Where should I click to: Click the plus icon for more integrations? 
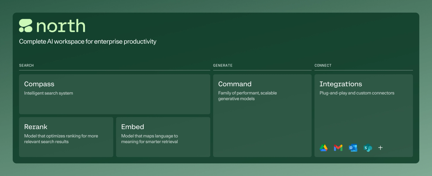pyautogui.click(x=381, y=148)
